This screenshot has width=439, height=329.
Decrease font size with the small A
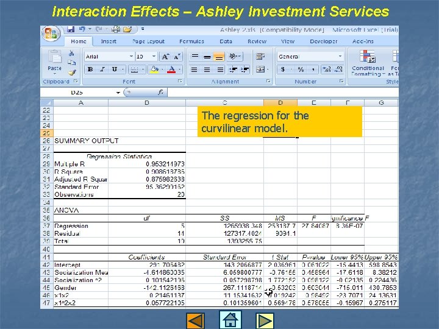177,57
